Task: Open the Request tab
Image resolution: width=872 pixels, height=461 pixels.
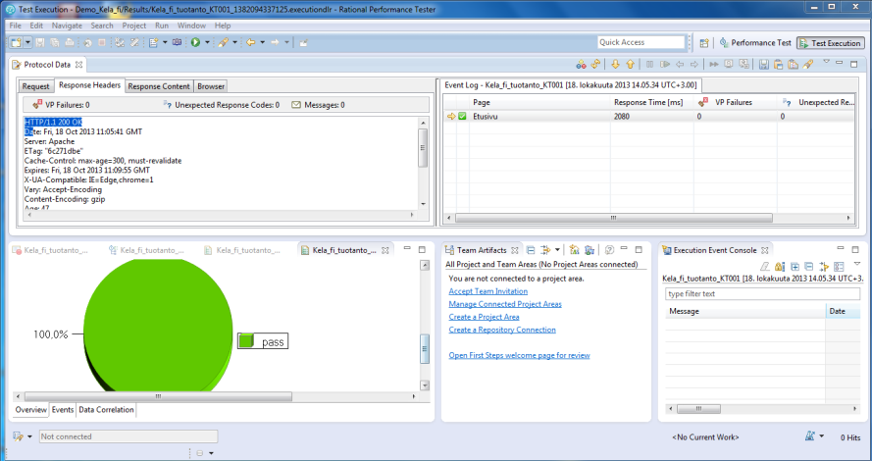Action: pyautogui.click(x=35, y=86)
